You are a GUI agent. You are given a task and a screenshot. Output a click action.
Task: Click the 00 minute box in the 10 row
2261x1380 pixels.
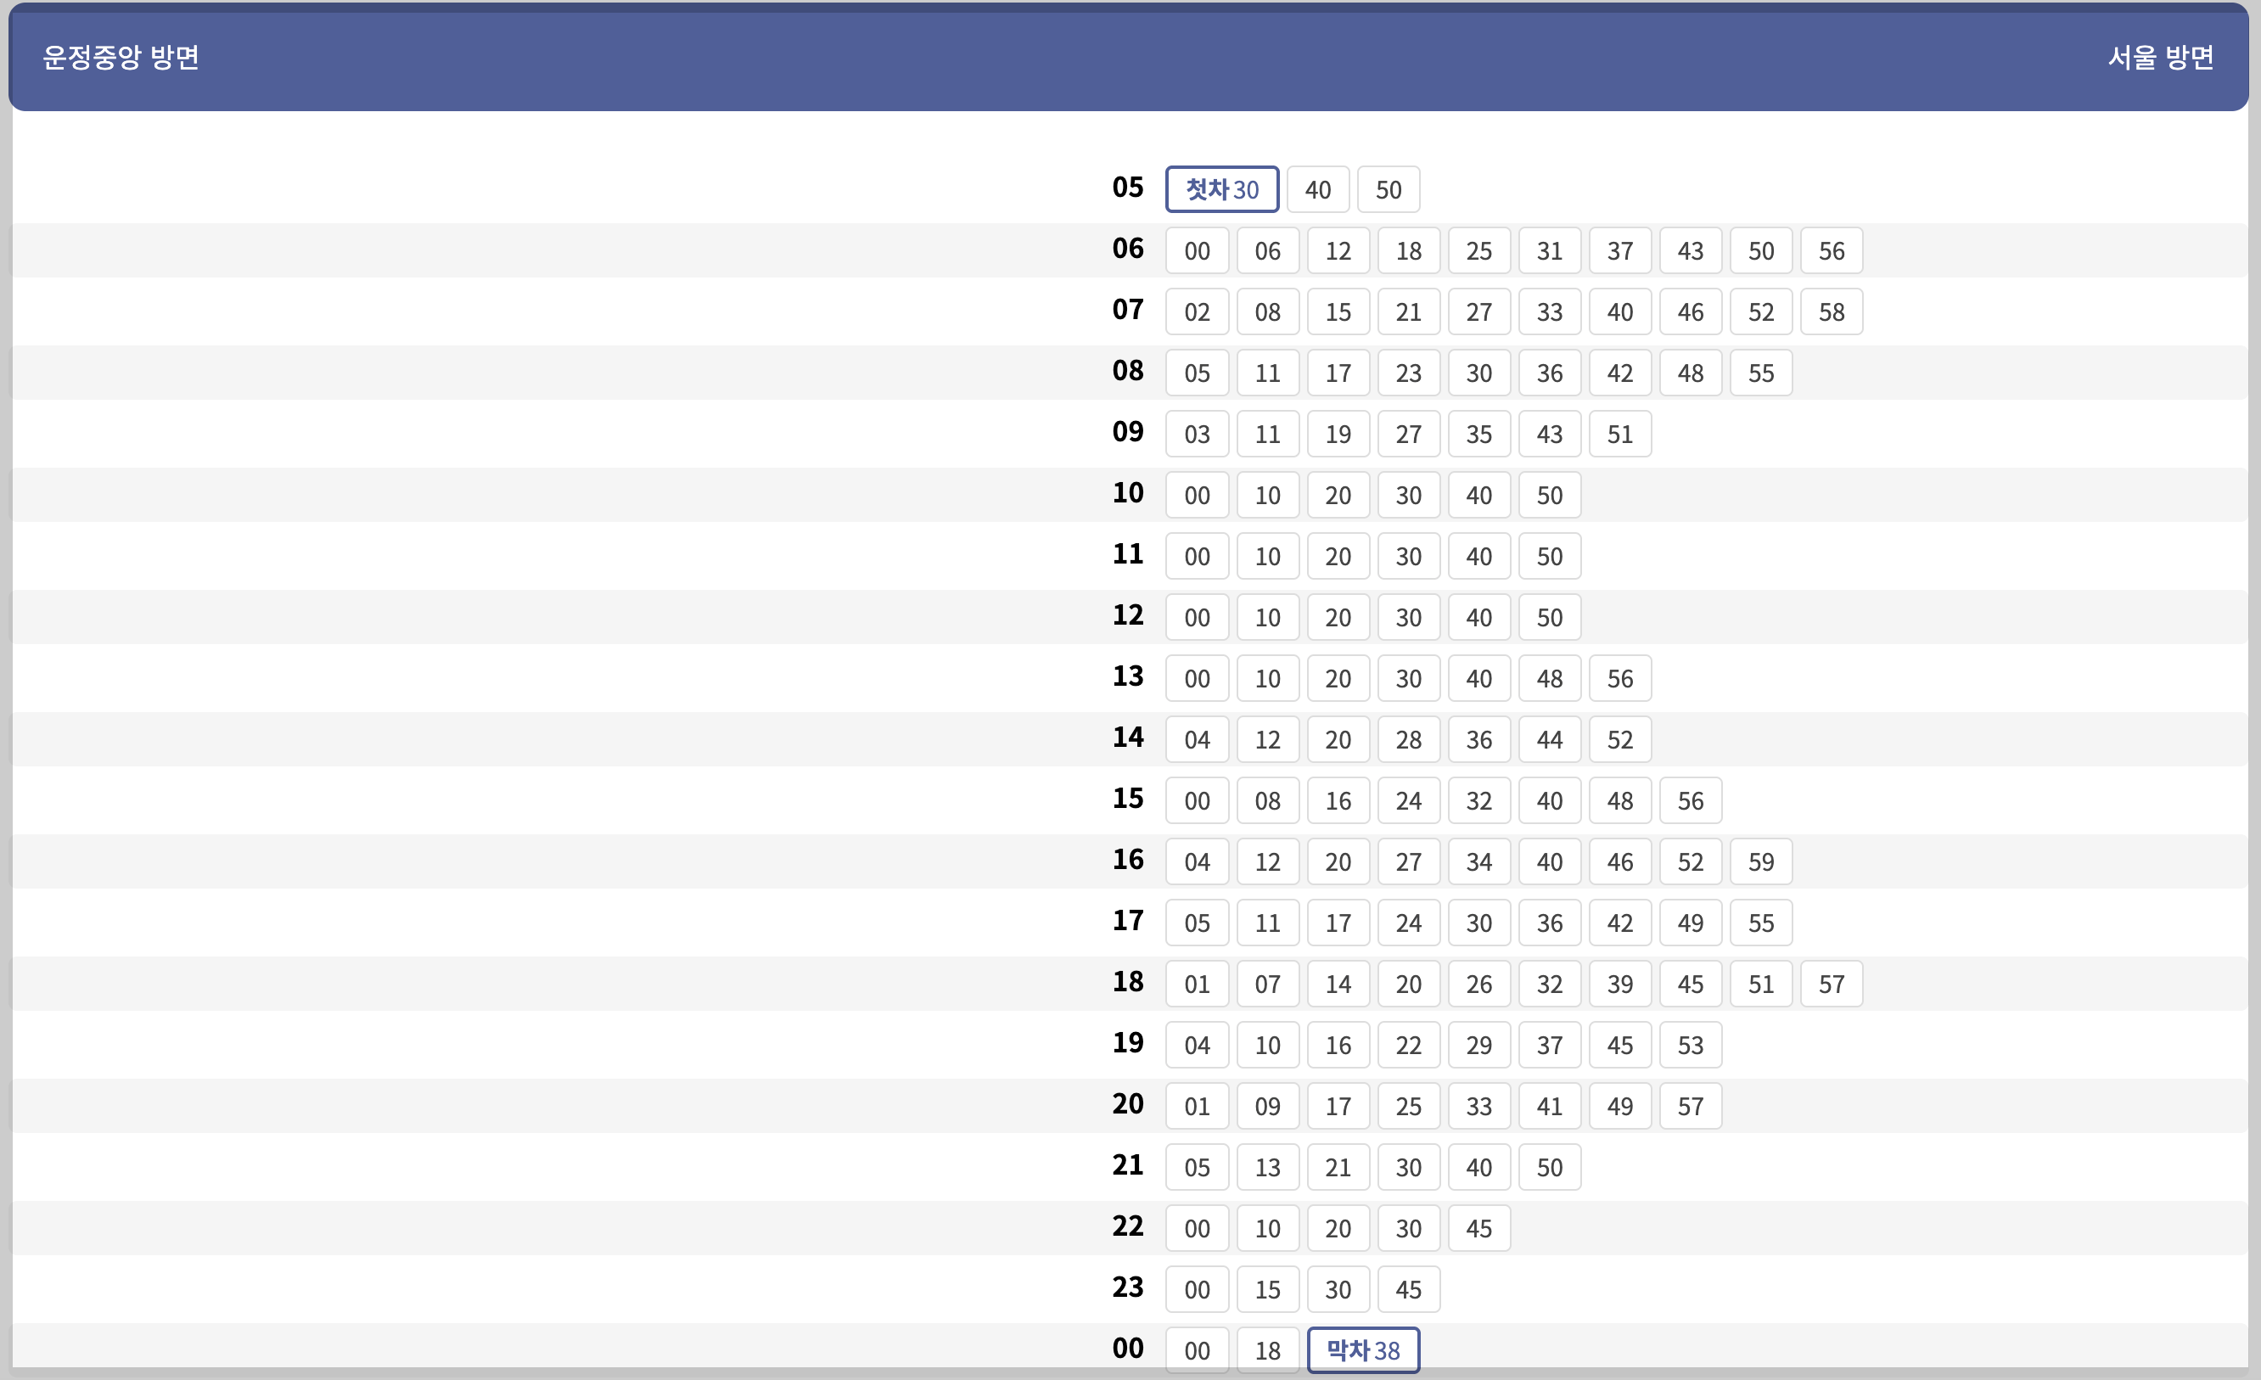pos(1198,496)
